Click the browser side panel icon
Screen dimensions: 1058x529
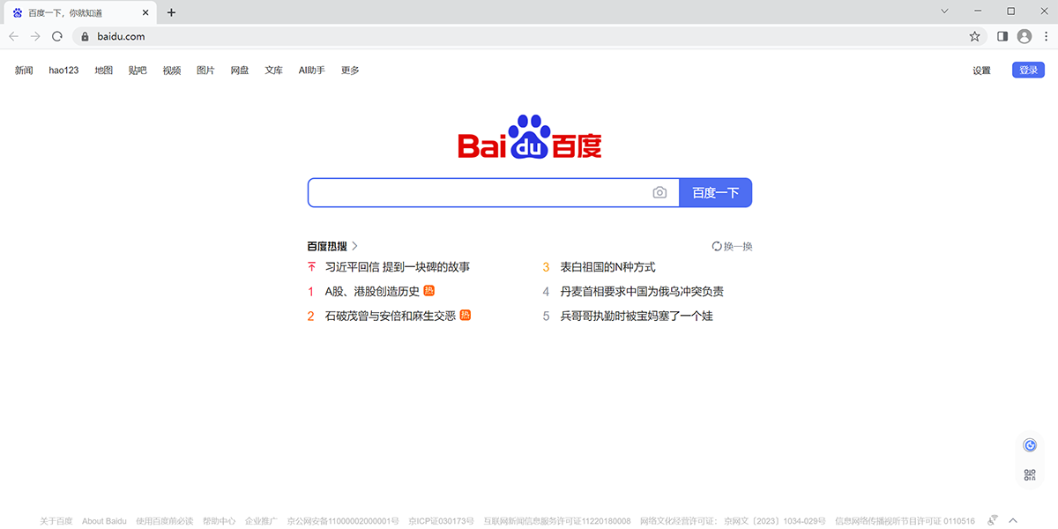click(x=1002, y=36)
